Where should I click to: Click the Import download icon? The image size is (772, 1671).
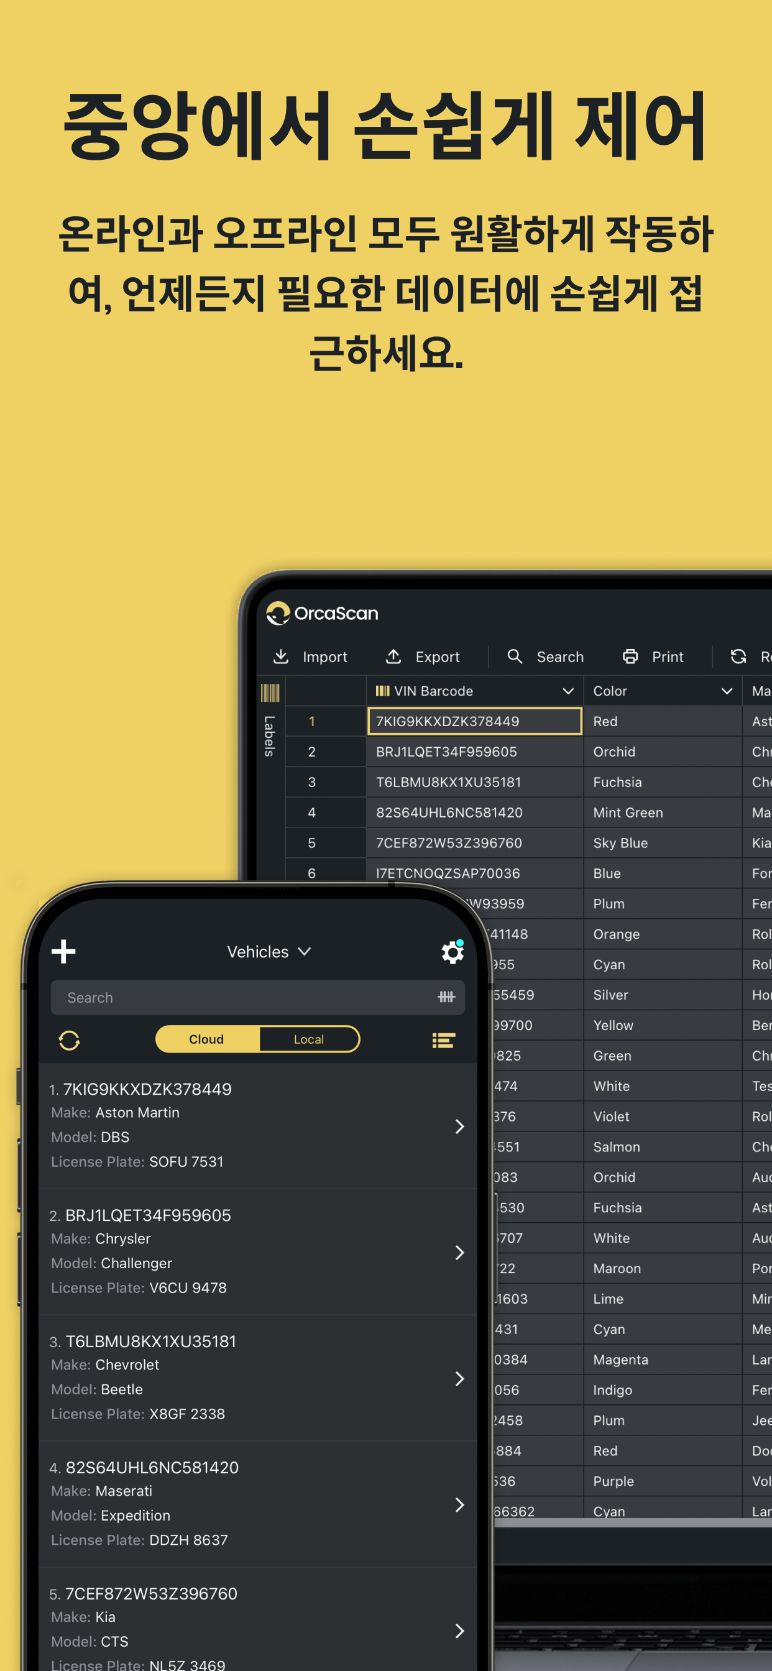[281, 656]
